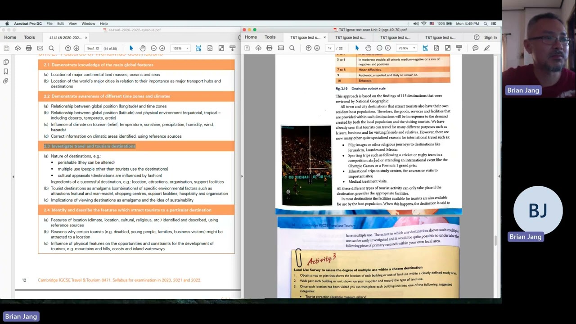Viewport: 576px width, 324px height.
Task: Toggle read mode in T&T scan window
Action: [x=459, y=48]
